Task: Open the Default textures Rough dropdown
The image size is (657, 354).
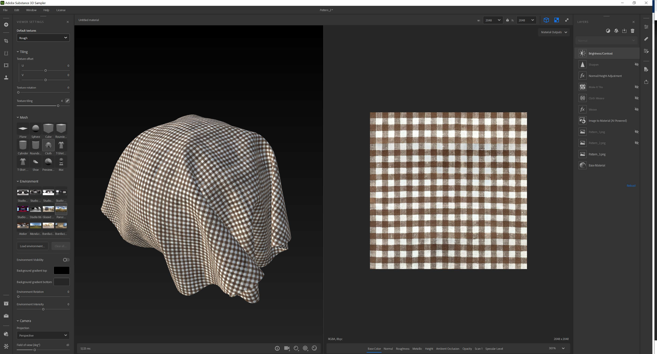Action: click(x=43, y=38)
